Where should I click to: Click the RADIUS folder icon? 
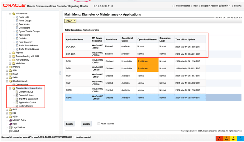click(10, 67)
